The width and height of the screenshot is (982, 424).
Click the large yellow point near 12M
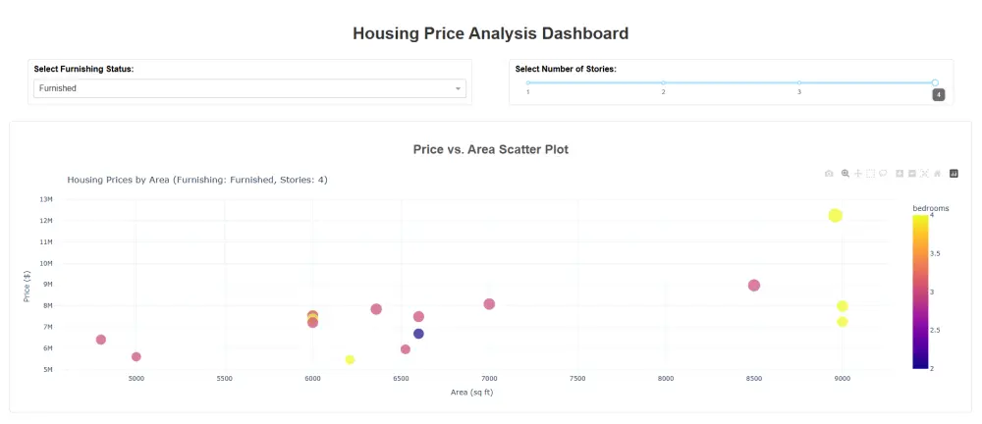pos(836,216)
